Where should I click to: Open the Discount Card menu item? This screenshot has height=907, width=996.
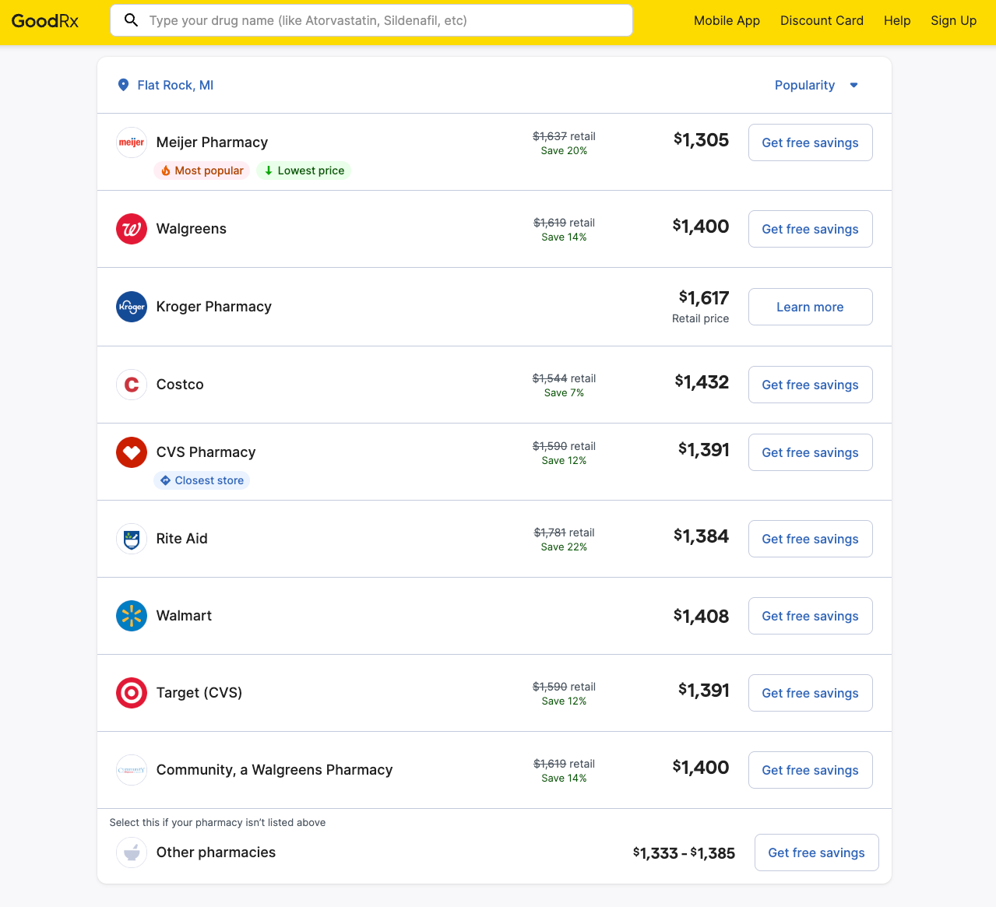(822, 21)
